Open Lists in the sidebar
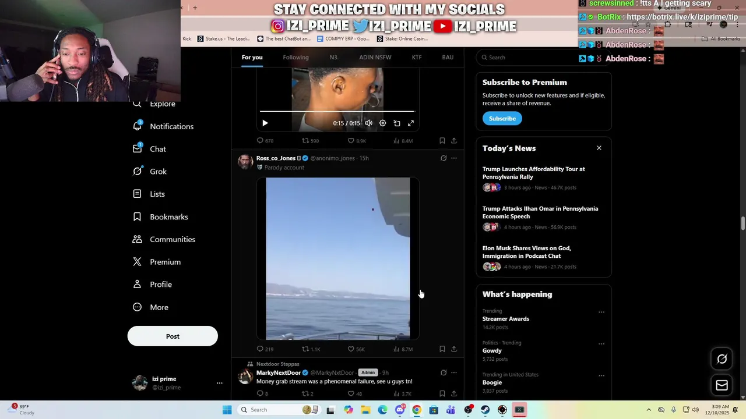The image size is (746, 419). click(149, 194)
